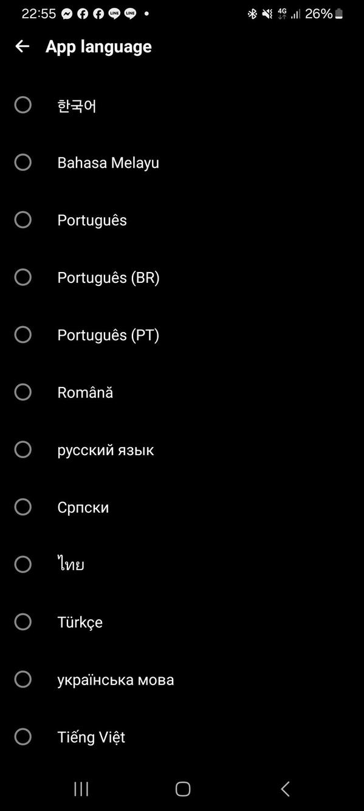364x811 pixels.
Task: Tap the ไทย language label
Action: [70, 564]
